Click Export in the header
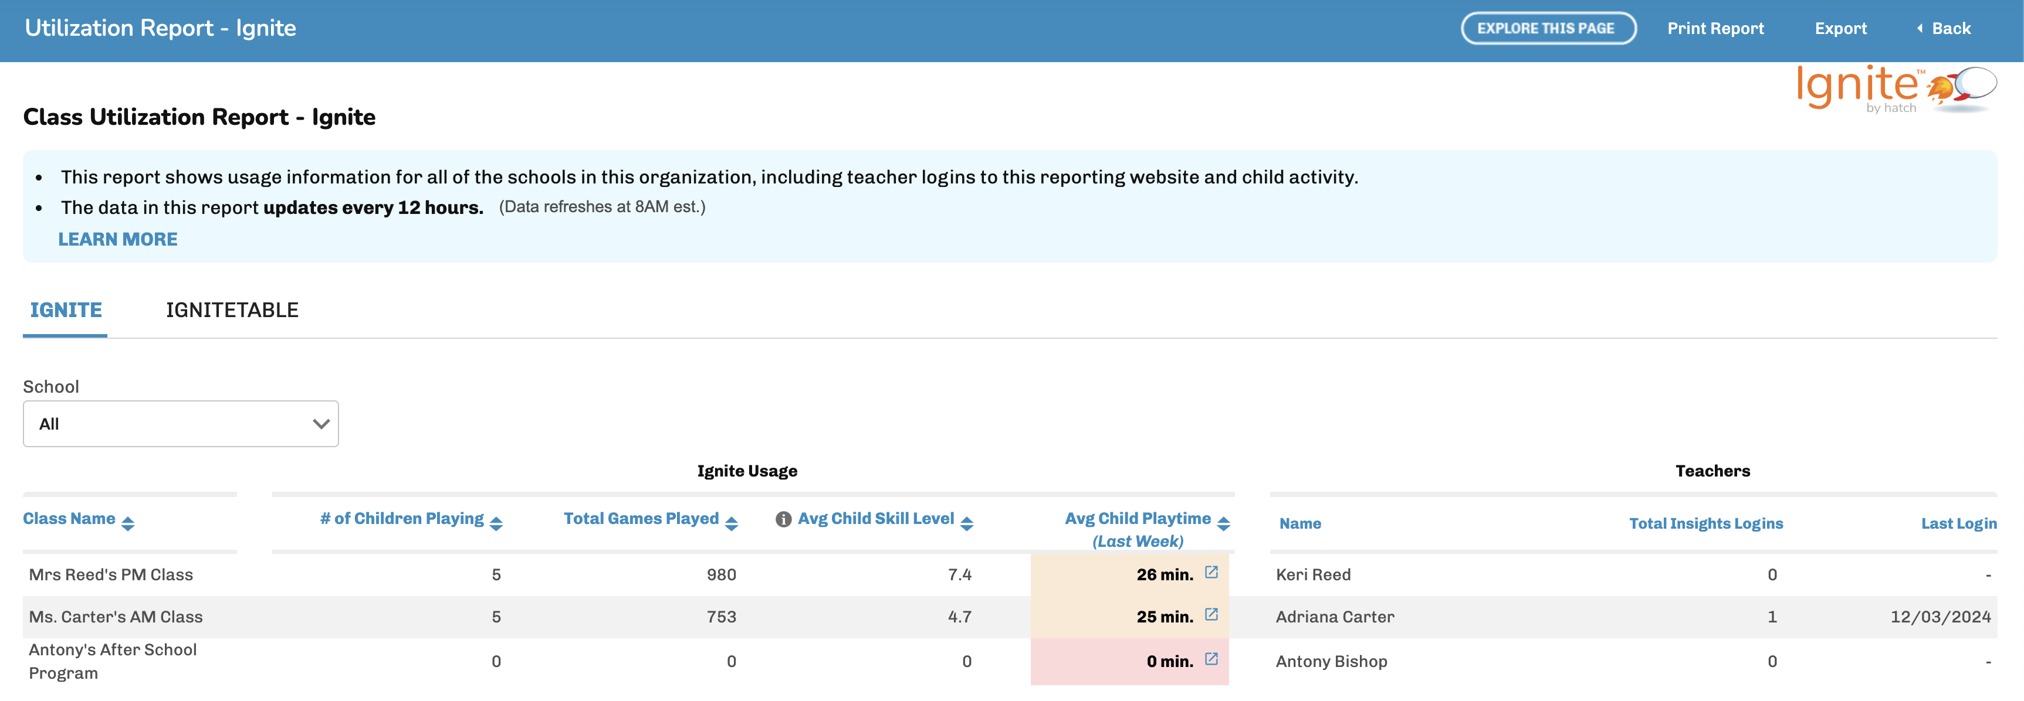This screenshot has width=2024, height=701. click(1840, 28)
